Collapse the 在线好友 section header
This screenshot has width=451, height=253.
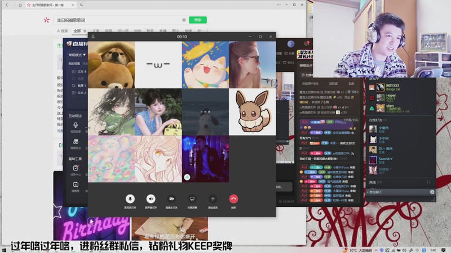point(378,120)
